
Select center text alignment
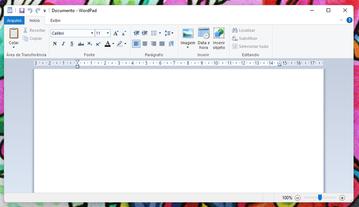tap(144, 44)
